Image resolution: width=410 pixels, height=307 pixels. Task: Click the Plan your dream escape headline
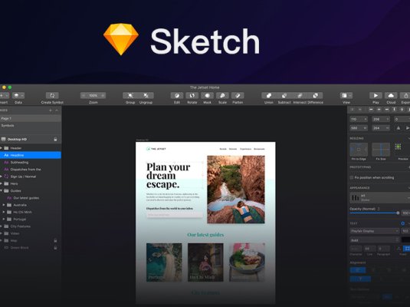pyautogui.click(x=169, y=176)
